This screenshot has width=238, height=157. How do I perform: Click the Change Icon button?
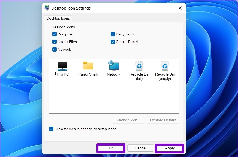(128, 120)
